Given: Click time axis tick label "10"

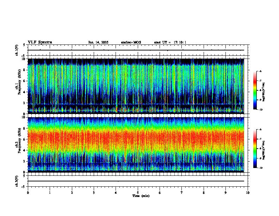Looking at the screenshot, I should [x=248, y=193].
